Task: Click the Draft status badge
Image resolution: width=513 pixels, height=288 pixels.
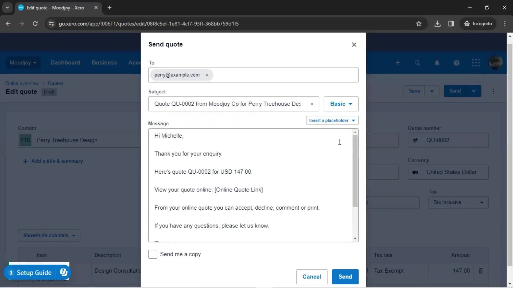Action: pyautogui.click(x=49, y=92)
